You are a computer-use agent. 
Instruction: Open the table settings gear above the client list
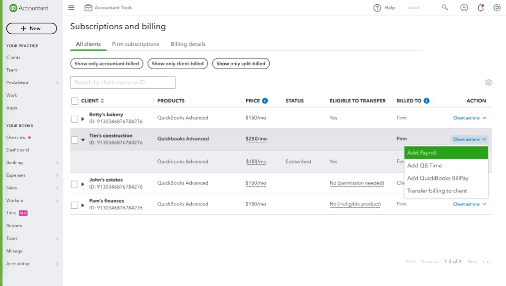[x=489, y=82]
